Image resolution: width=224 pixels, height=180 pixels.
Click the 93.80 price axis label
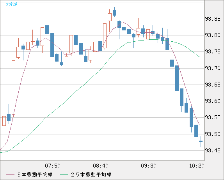(x=213, y=35)
